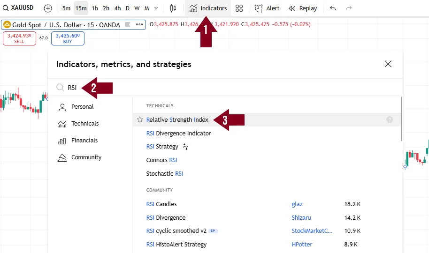Open the symbol's three-dot more menu
This screenshot has height=253, width=429.
point(139,24)
